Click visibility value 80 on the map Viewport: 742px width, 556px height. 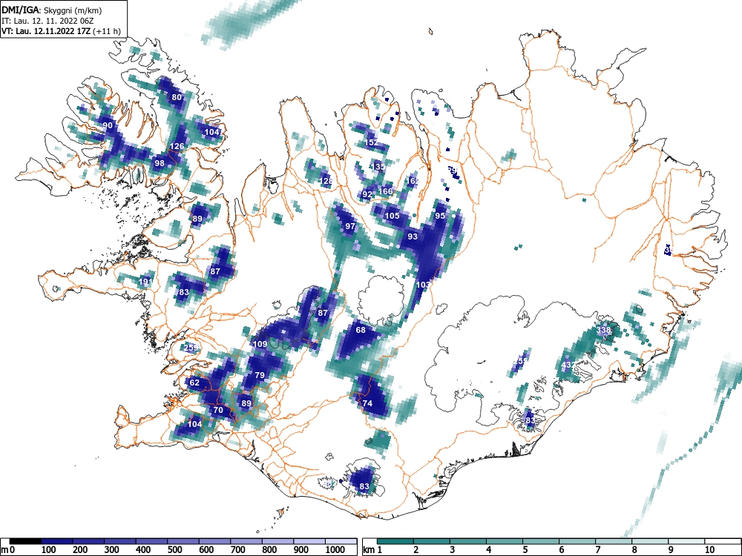pos(177,97)
